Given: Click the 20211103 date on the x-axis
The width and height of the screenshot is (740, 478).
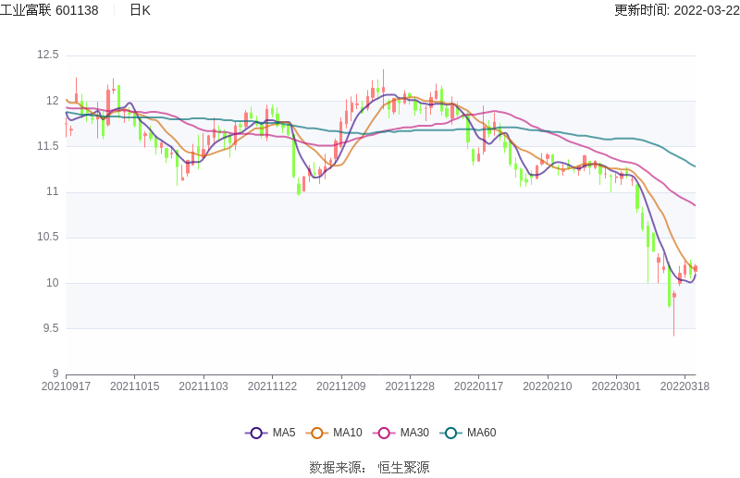Looking at the screenshot, I should click(x=203, y=386).
